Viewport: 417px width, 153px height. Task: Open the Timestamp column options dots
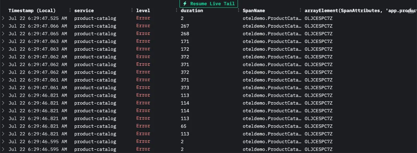point(70,10)
